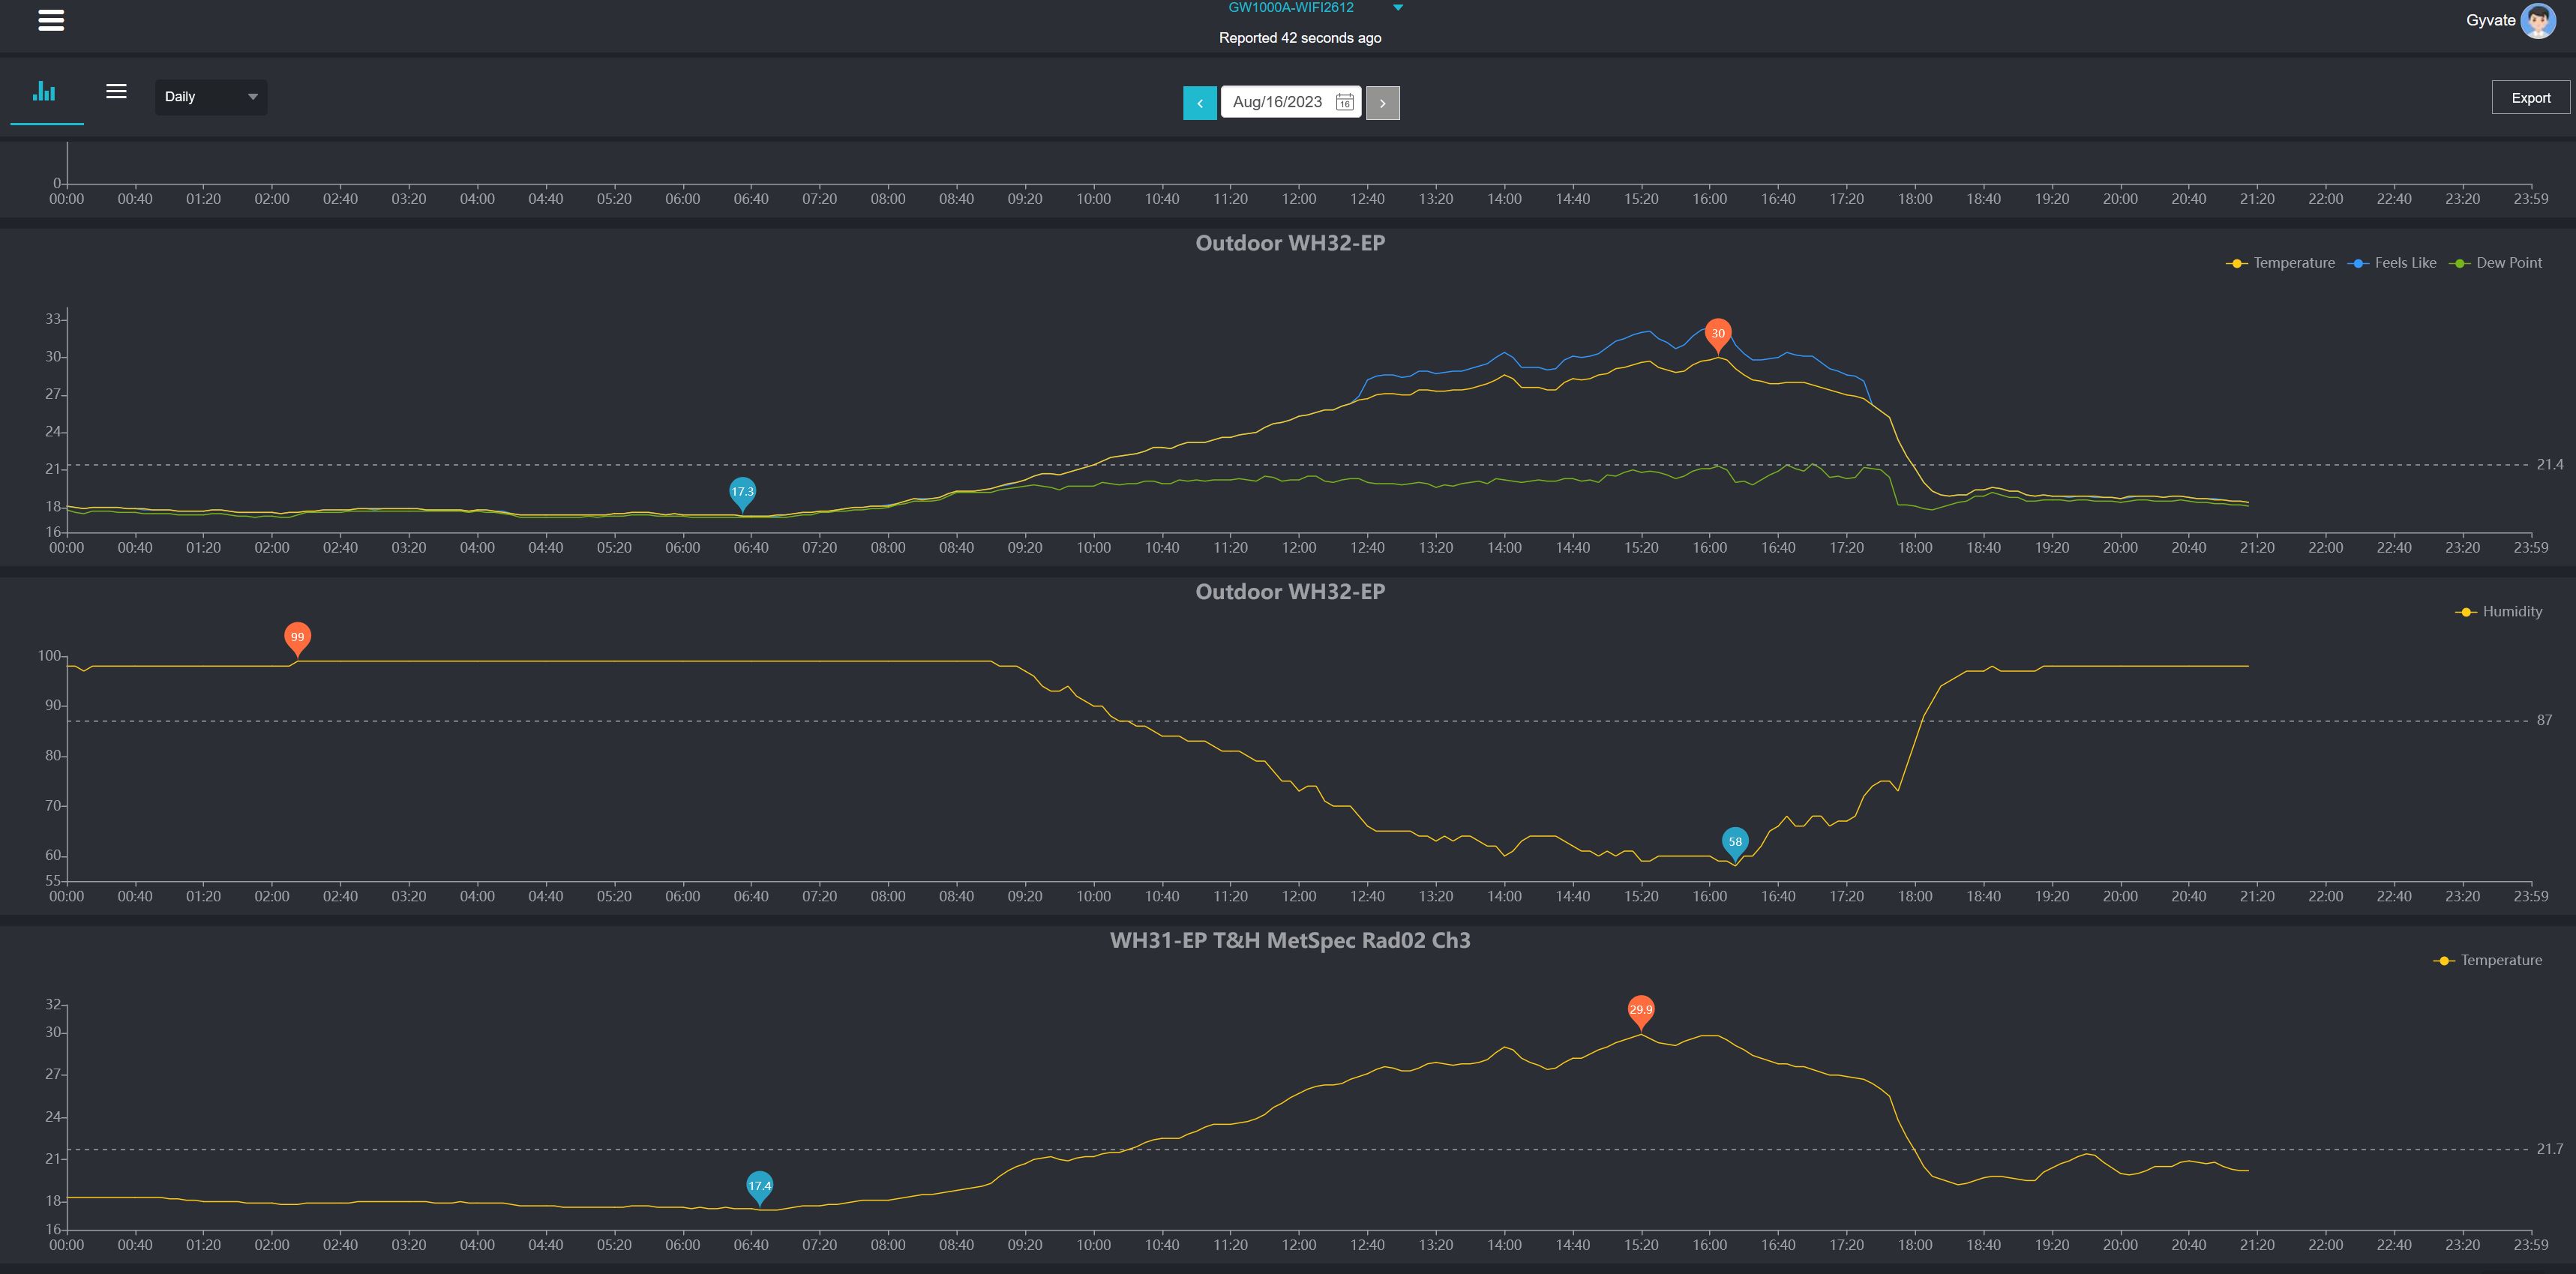The image size is (2576, 1274).
Task: Switch to list table view
Action: point(116,92)
